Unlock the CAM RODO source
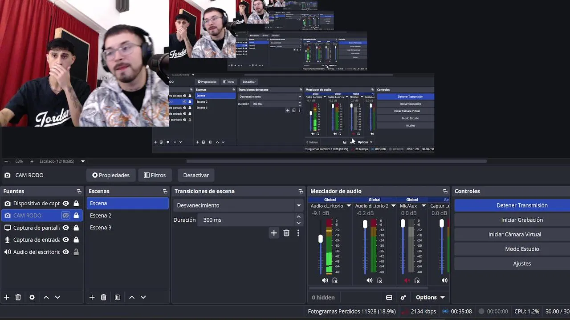Viewport: 570px width, 320px height. coord(76,216)
